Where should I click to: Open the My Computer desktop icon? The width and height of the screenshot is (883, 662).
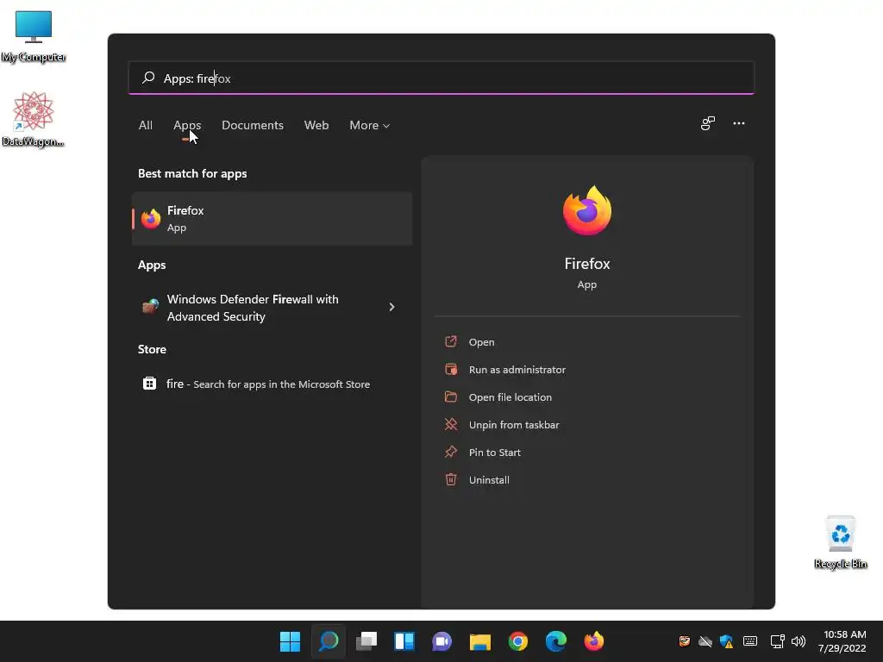[x=34, y=34]
